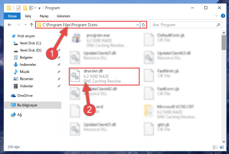This screenshot has width=229, height=154.
Task: Open the Paylaş ribbon tab
Action: pos(44,16)
